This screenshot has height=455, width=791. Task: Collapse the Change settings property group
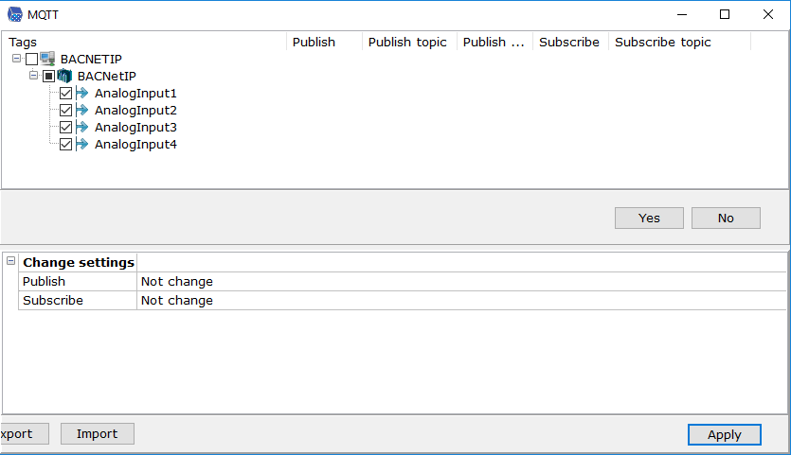(10, 261)
